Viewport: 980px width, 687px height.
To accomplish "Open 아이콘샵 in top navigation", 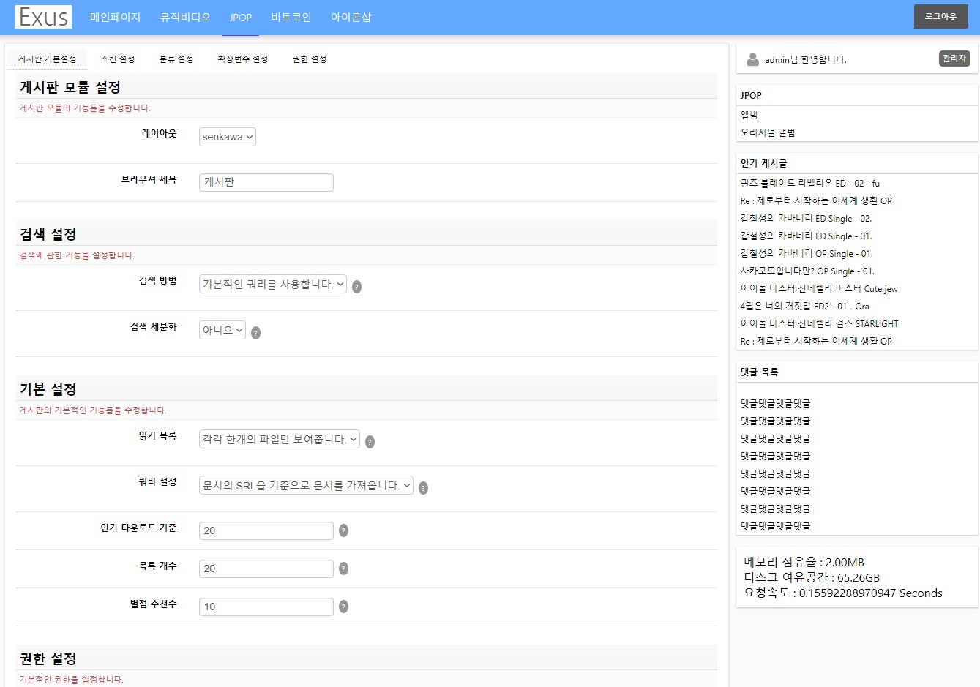I will pos(351,17).
